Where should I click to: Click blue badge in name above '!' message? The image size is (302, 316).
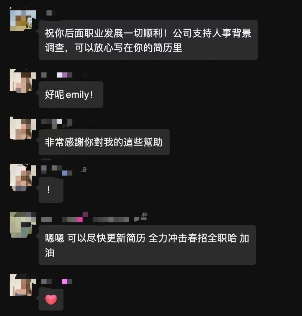coord(64,173)
